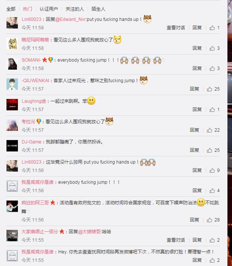Screen dimensions: 232x266
Task: Select the 认证用户 filter tab
Action: coord(49,9)
